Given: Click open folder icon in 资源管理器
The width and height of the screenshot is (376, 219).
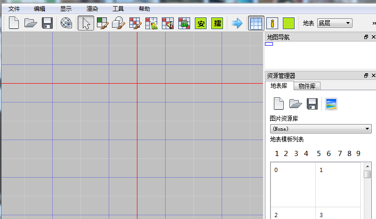Looking at the screenshot, I should [296, 104].
